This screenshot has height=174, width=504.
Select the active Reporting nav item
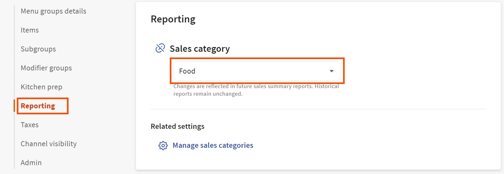[x=38, y=106]
